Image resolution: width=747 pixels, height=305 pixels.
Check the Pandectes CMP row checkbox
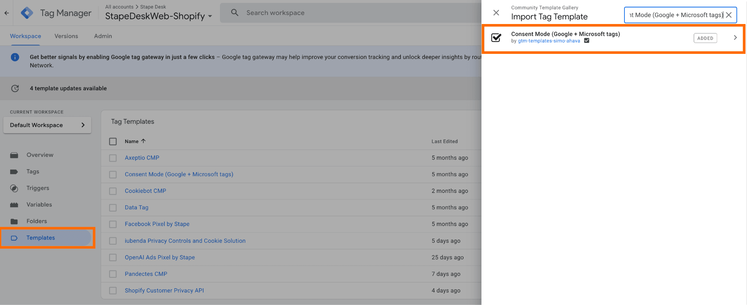113,274
